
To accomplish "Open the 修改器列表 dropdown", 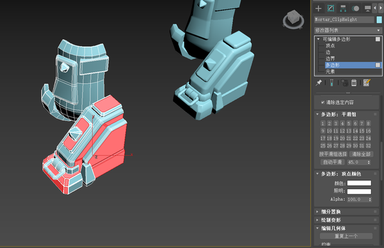I will 348,30.
